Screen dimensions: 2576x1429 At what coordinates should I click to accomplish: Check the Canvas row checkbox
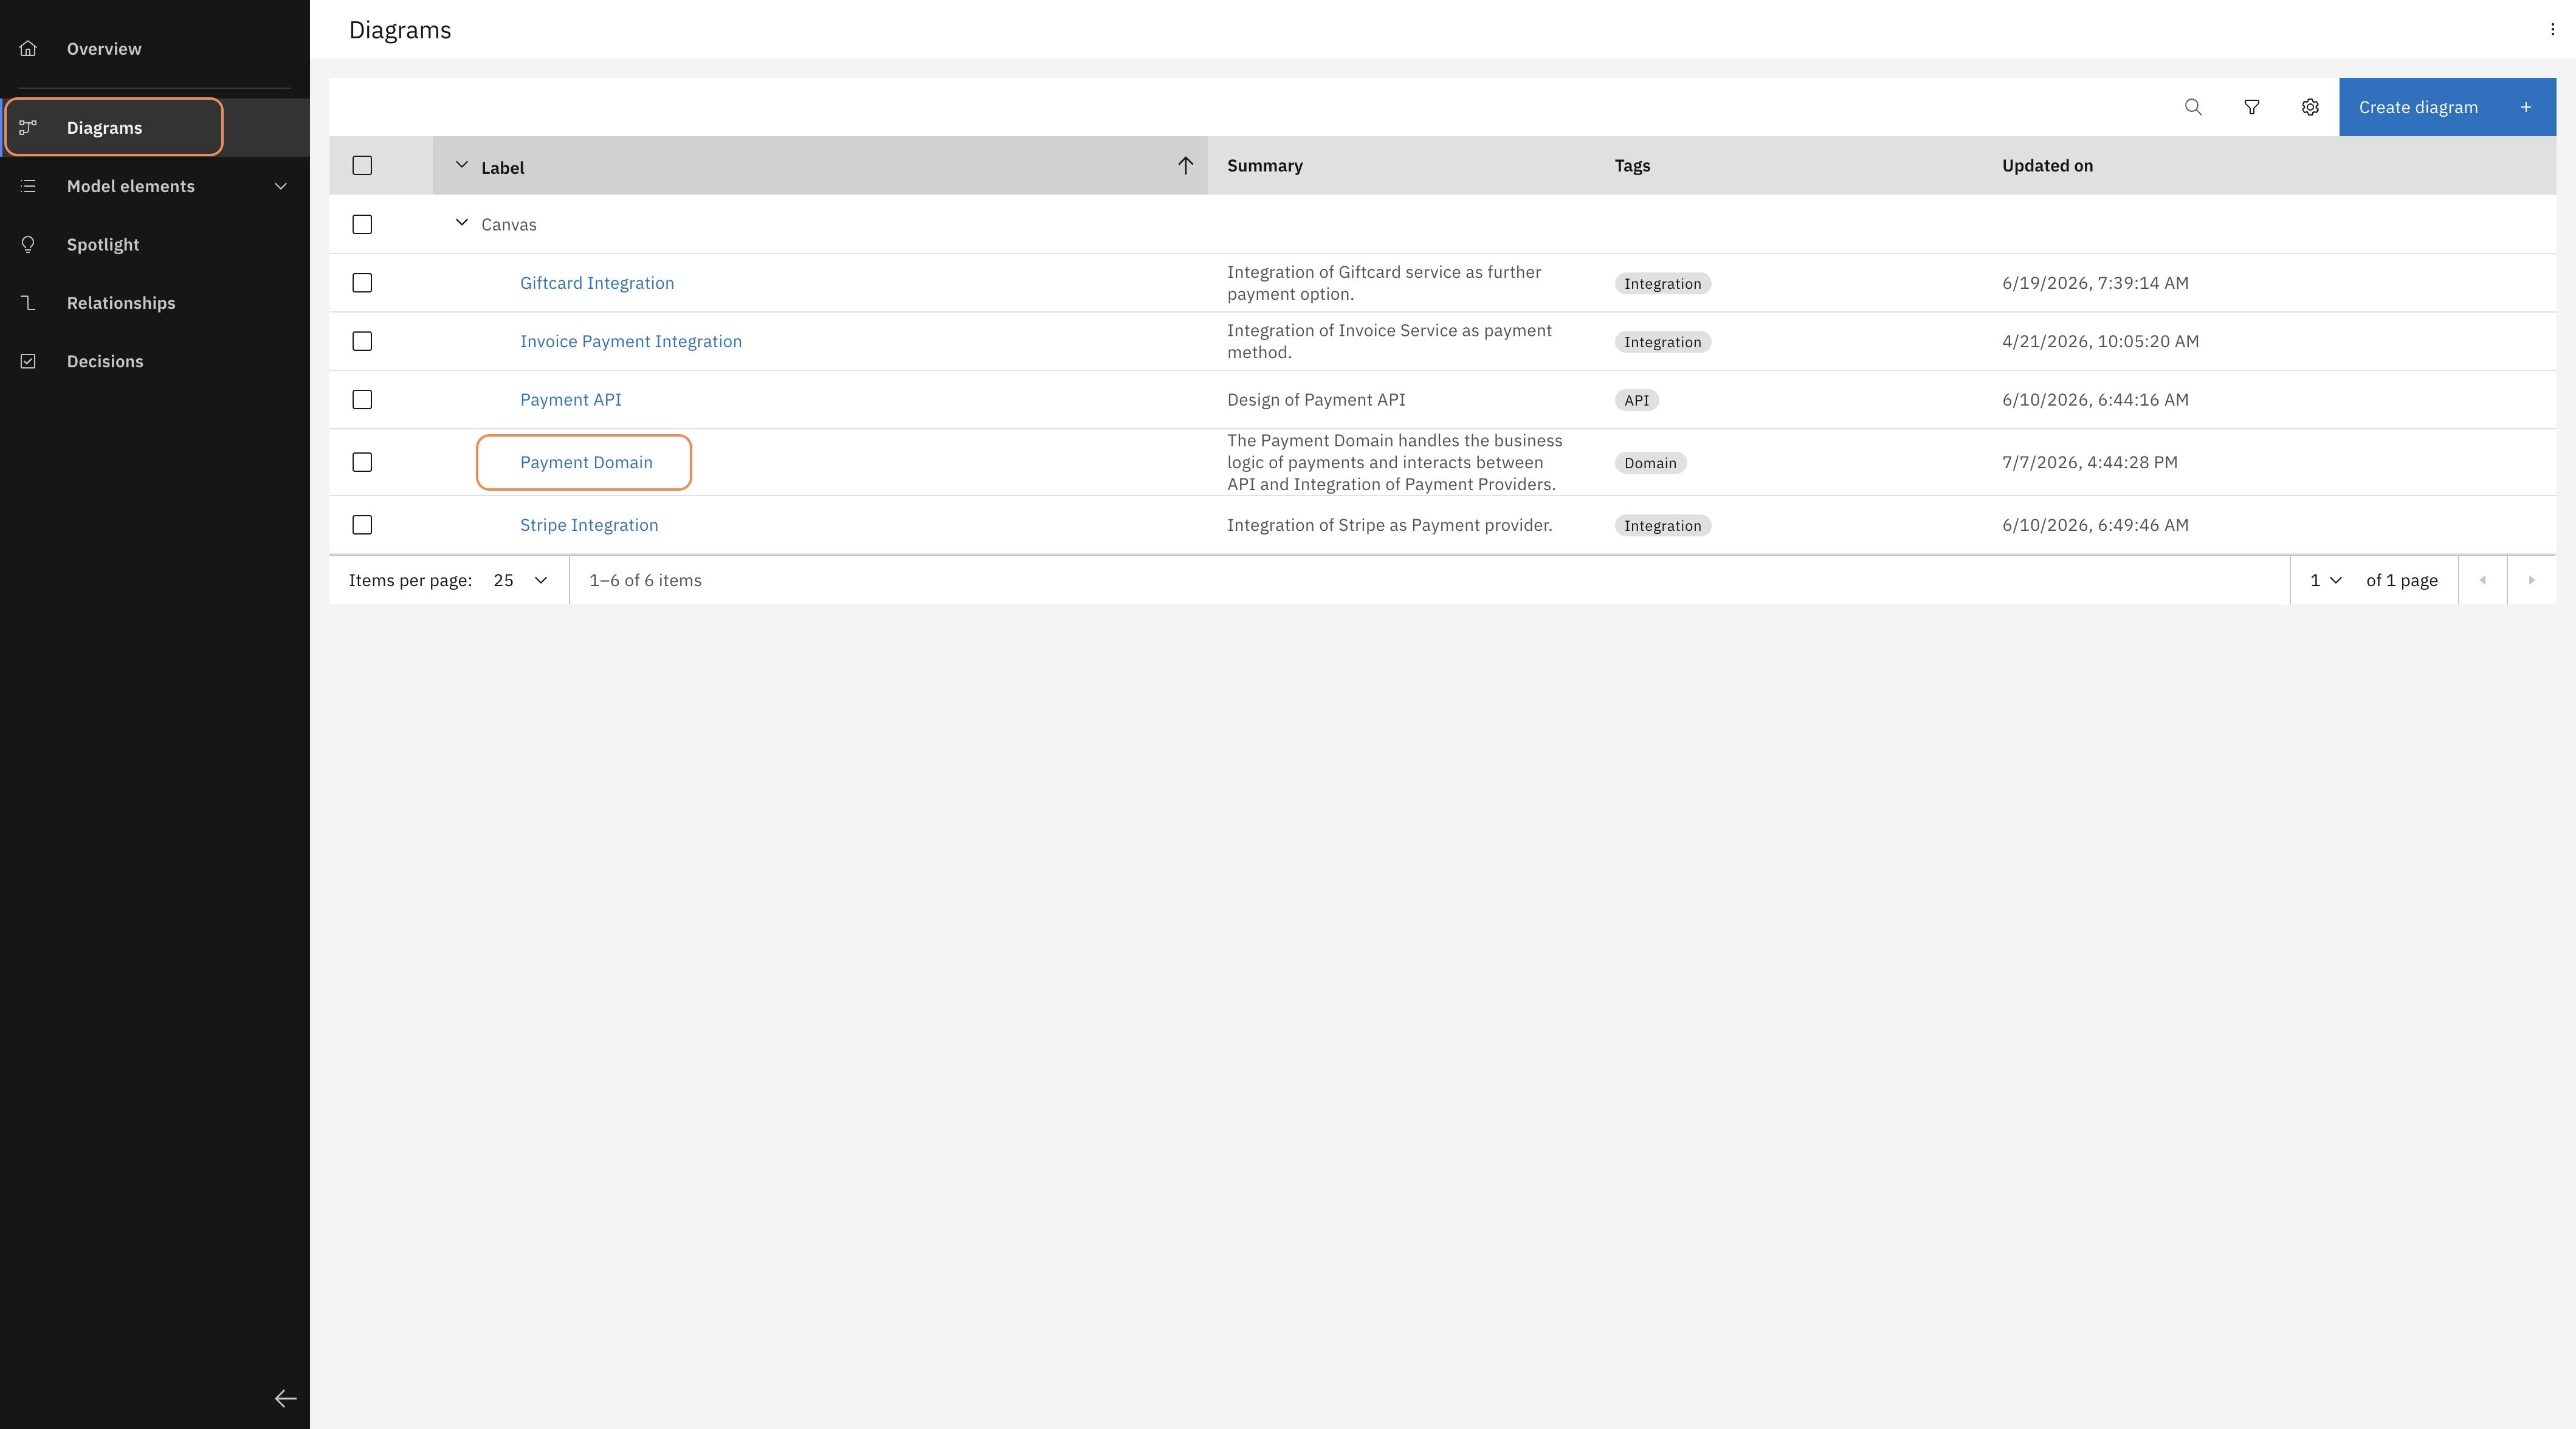362,224
